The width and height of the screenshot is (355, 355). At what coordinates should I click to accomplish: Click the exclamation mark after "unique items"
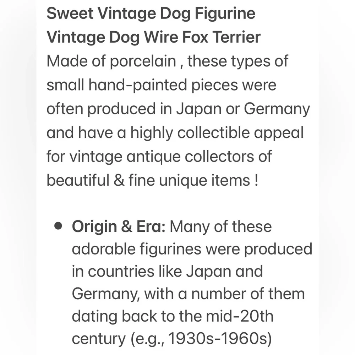[256, 180]
